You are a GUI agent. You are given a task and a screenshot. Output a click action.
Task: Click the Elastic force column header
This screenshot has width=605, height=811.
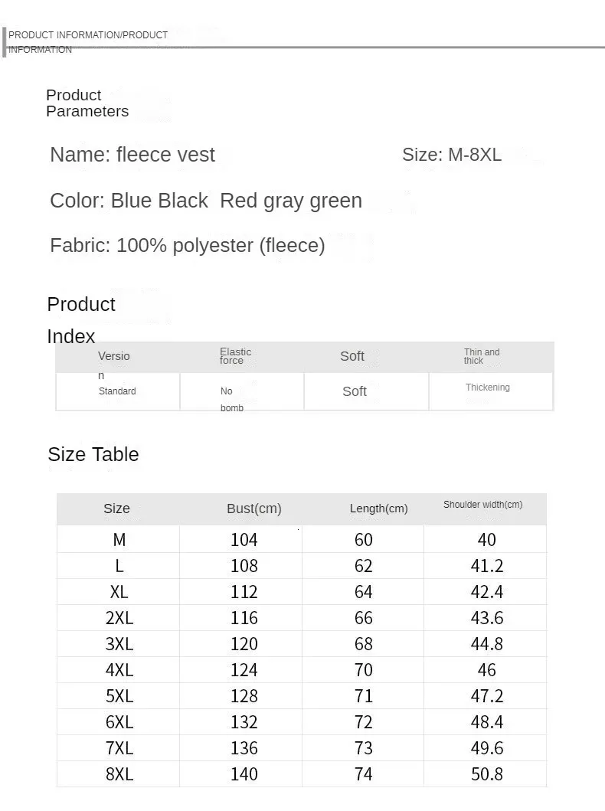point(235,356)
